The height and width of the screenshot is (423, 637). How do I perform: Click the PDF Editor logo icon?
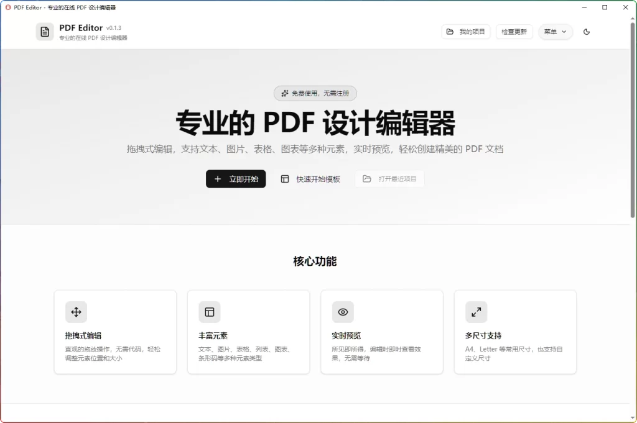coord(44,31)
